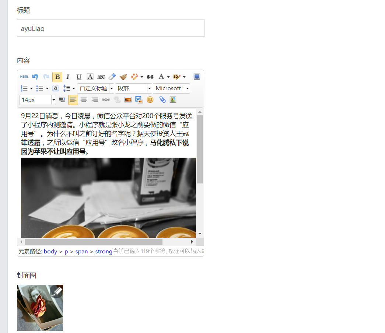385x333 pixels.
Task: Toggle strikethrough text
Action: point(101,77)
